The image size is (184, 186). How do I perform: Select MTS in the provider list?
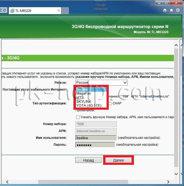(x=91, y=98)
